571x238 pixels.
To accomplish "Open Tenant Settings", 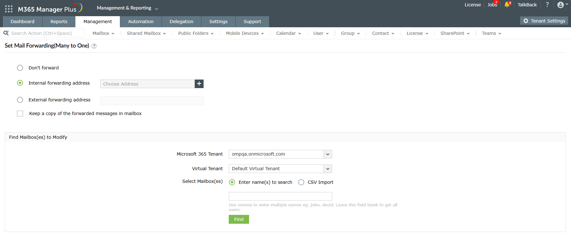I will pyautogui.click(x=544, y=21).
